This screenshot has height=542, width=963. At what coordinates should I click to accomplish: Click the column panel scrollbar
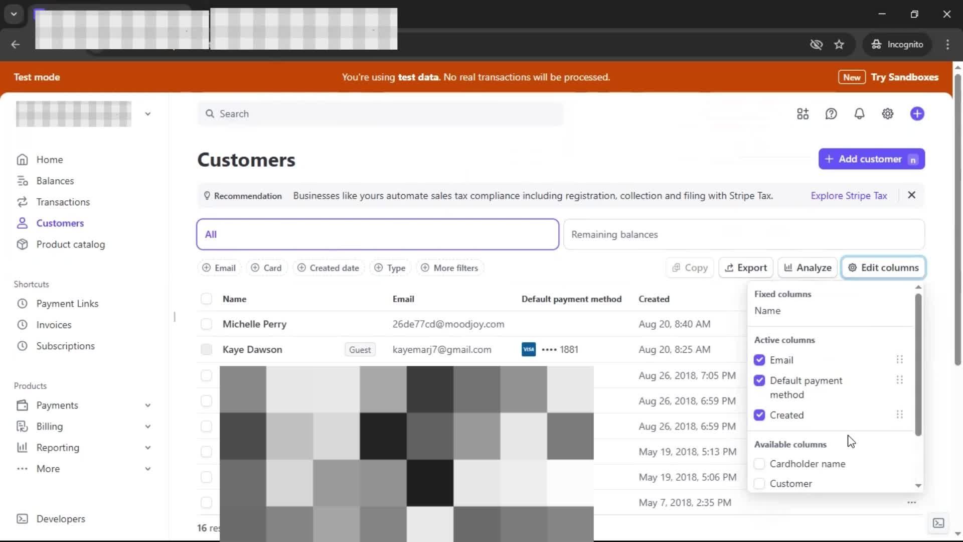(918, 364)
